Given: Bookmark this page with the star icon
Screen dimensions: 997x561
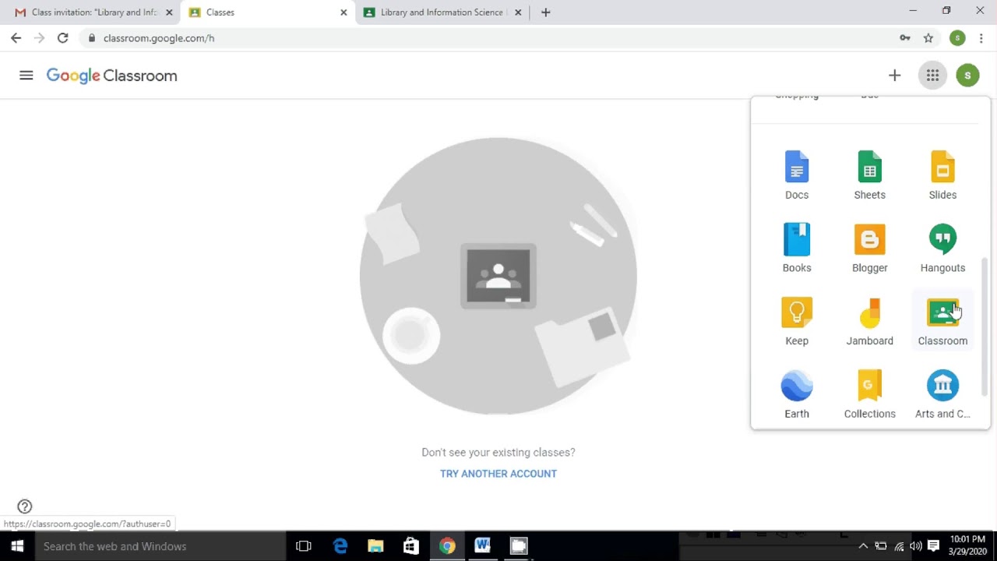Looking at the screenshot, I should tap(928, 38).
